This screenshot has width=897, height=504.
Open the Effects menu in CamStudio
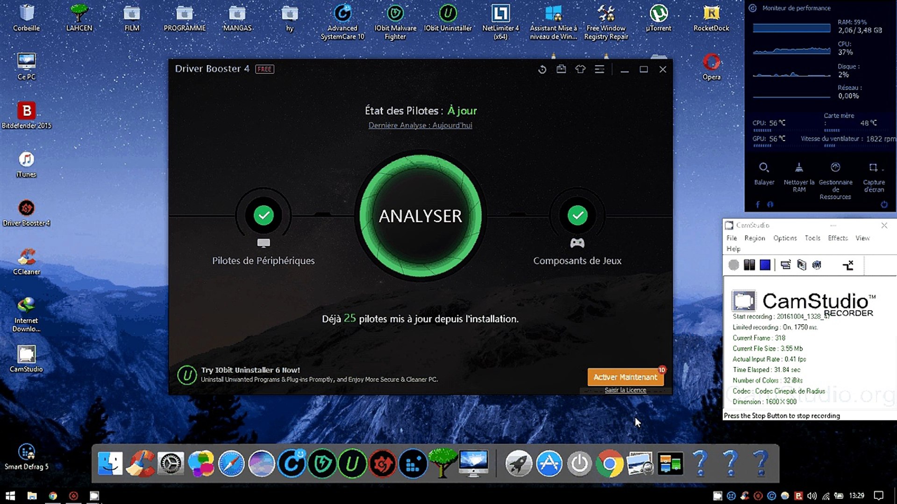pyautogui.click(x=837, y=238)
